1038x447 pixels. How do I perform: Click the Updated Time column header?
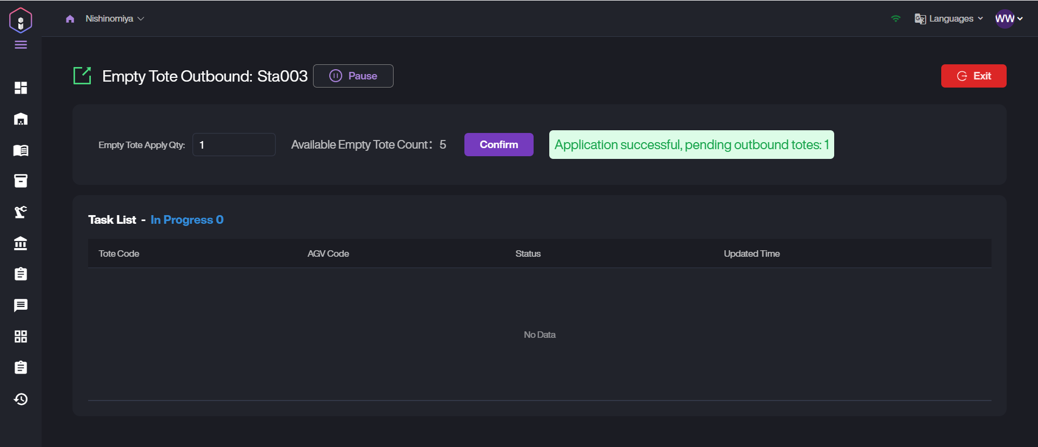[751, 253]
